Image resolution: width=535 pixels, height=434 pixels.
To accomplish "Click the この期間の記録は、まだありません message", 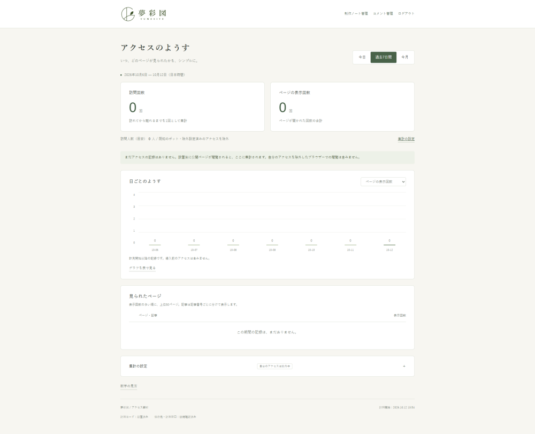I will (x=267, y=332).
